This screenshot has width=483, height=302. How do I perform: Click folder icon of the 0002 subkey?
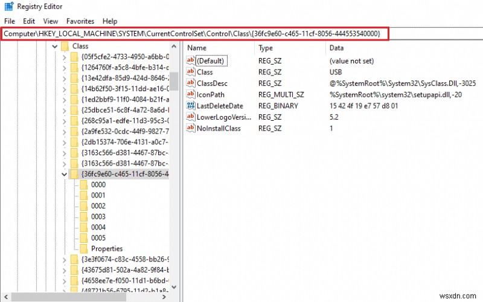tap(84, 206)
